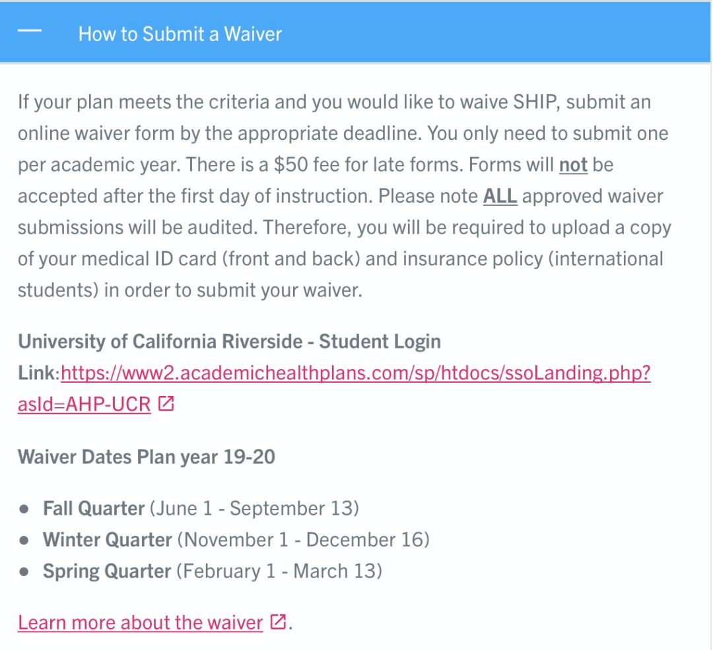Viewport: 713px width, 650px height.
Task: Open the academichealthplans.com student login URL
Action: 355,374
